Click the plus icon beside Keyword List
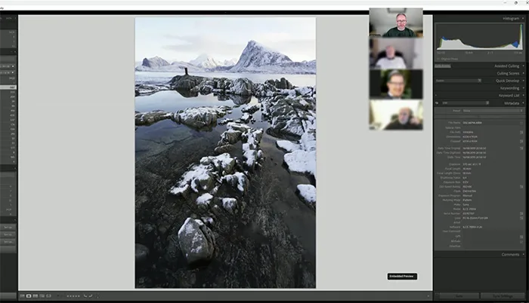The height and width of the screenshot is (303, 529). tap(438, 95)
